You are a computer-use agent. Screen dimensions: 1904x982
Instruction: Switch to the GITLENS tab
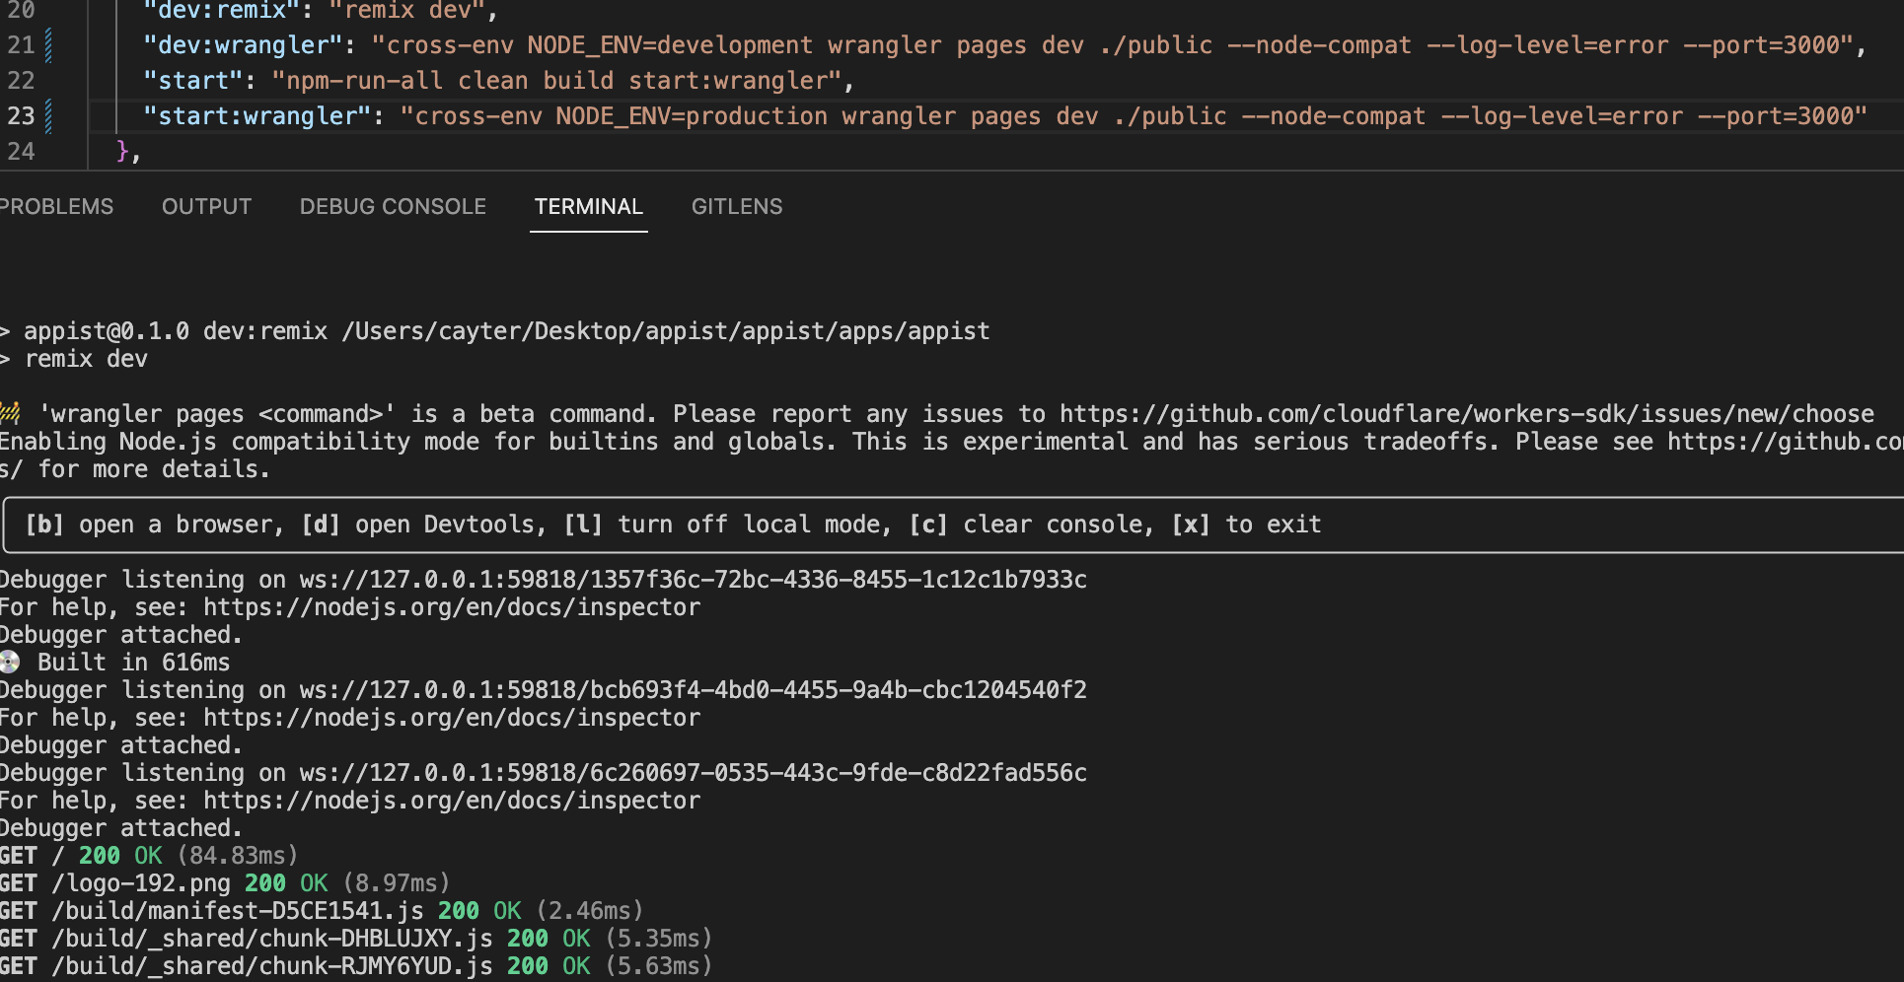(736, 206)
